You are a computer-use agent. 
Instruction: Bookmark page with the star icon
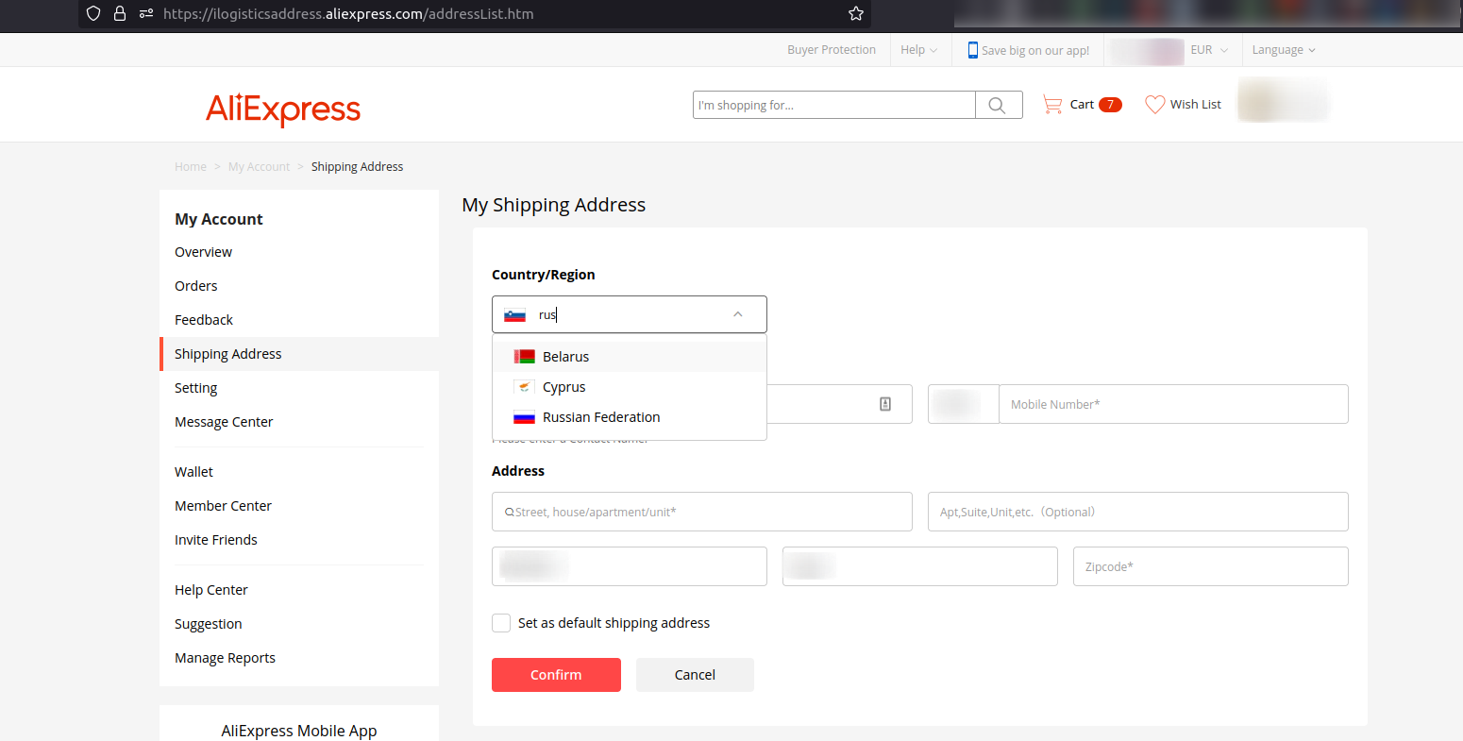[856, 13]
